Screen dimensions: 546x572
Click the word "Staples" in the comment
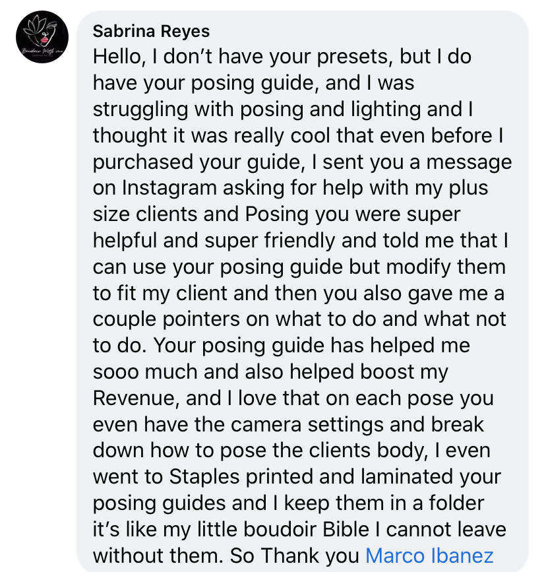click(208, 476)
